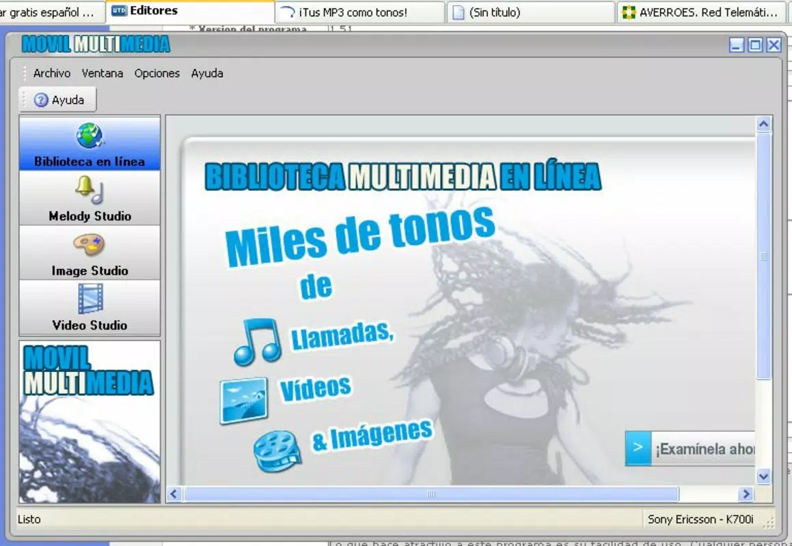Click the picture icon beside Vídeos
792x546 pixels.
coord(244,401)
